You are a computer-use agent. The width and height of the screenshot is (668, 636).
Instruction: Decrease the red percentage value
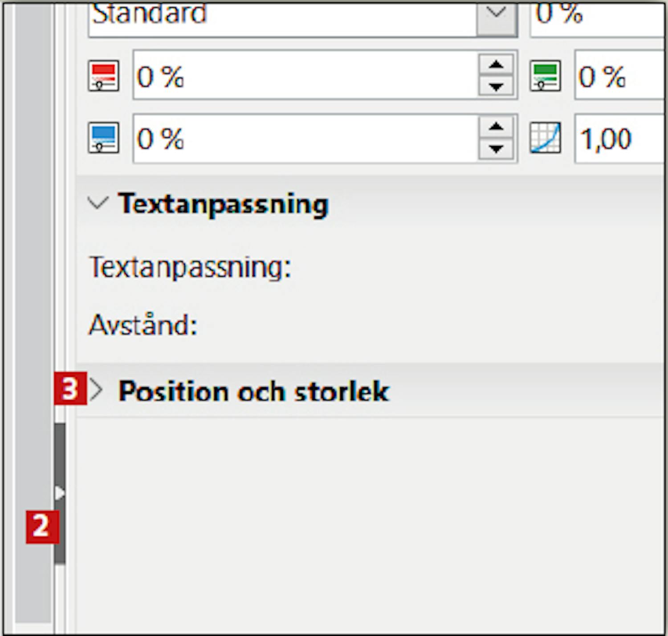pos(496,86)
